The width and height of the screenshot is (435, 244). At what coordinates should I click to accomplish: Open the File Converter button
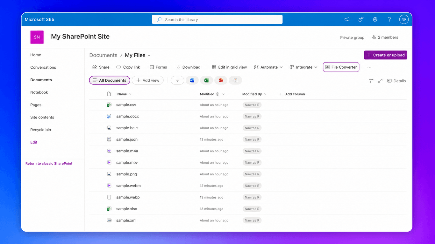pos(341,67)
